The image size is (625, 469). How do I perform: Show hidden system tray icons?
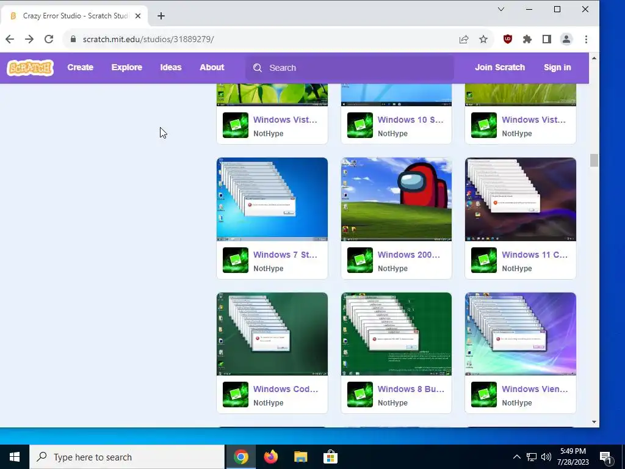(x=516, y=457)
